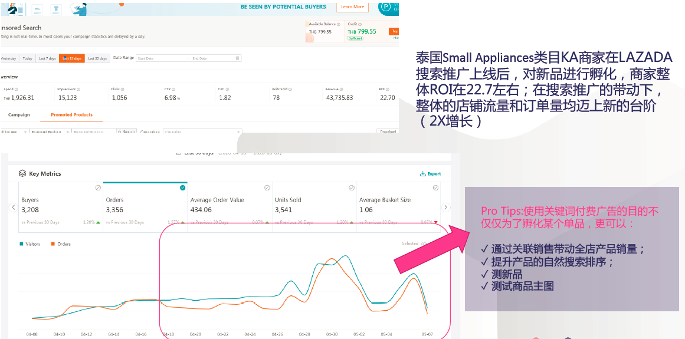Open the Campaign filter dropdown
Image resolution: width=685 pixels, height=339 pixels.
(x=202, y=131)
